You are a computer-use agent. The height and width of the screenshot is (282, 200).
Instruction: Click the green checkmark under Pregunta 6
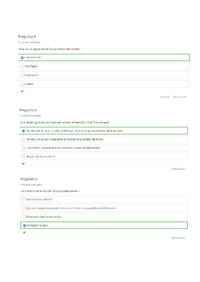pyautogui.click(x=24, y=232)
